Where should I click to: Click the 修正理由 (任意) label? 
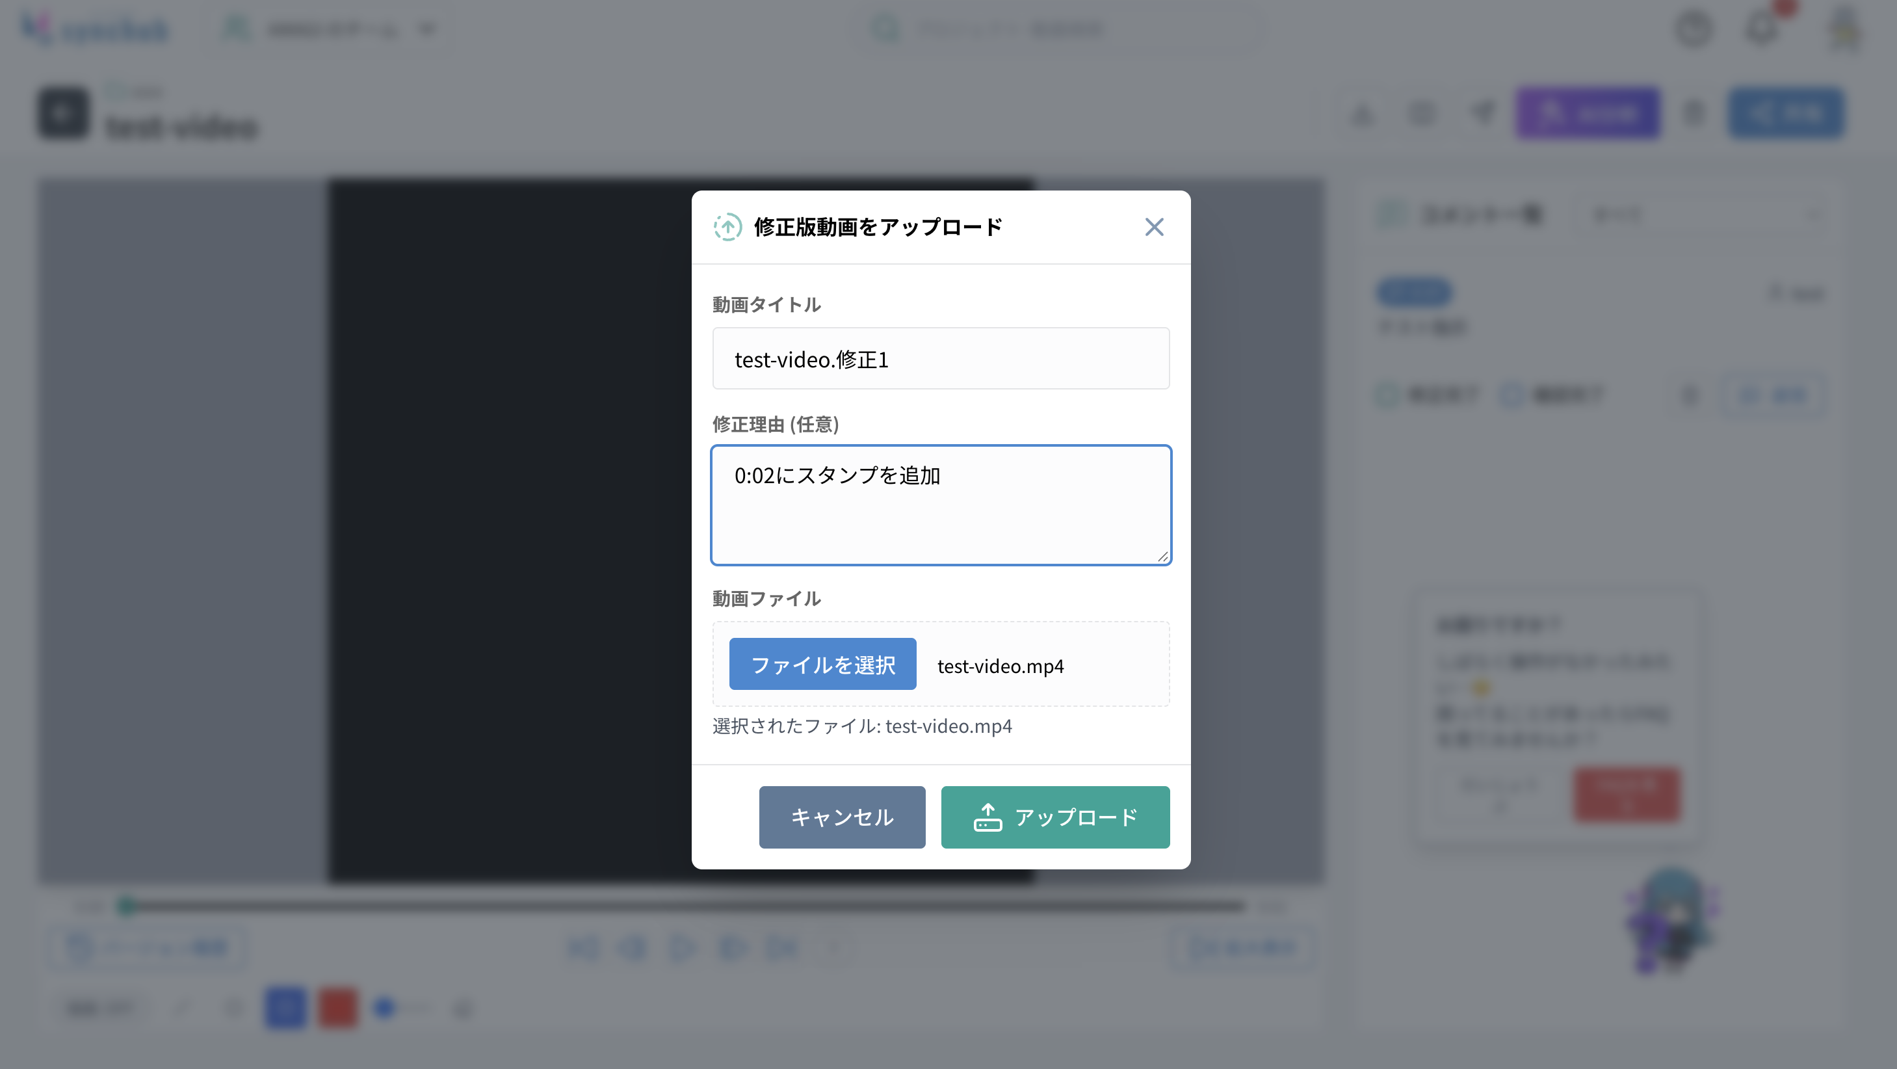(x=776, y=425)
